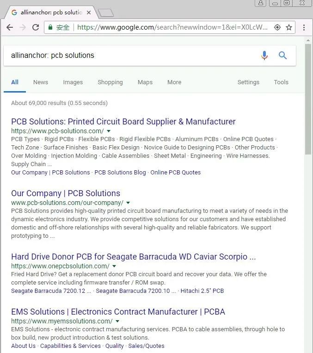Screen dimensions: 313x353
Task: Expand dropdown arrow beside myemssolutions.com URL
Action: coord(117,321)
